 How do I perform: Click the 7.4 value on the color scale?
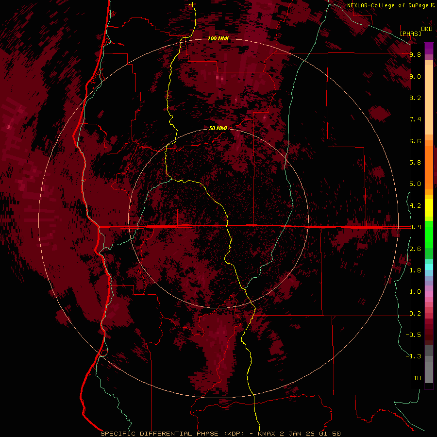(x=415, y=119)
